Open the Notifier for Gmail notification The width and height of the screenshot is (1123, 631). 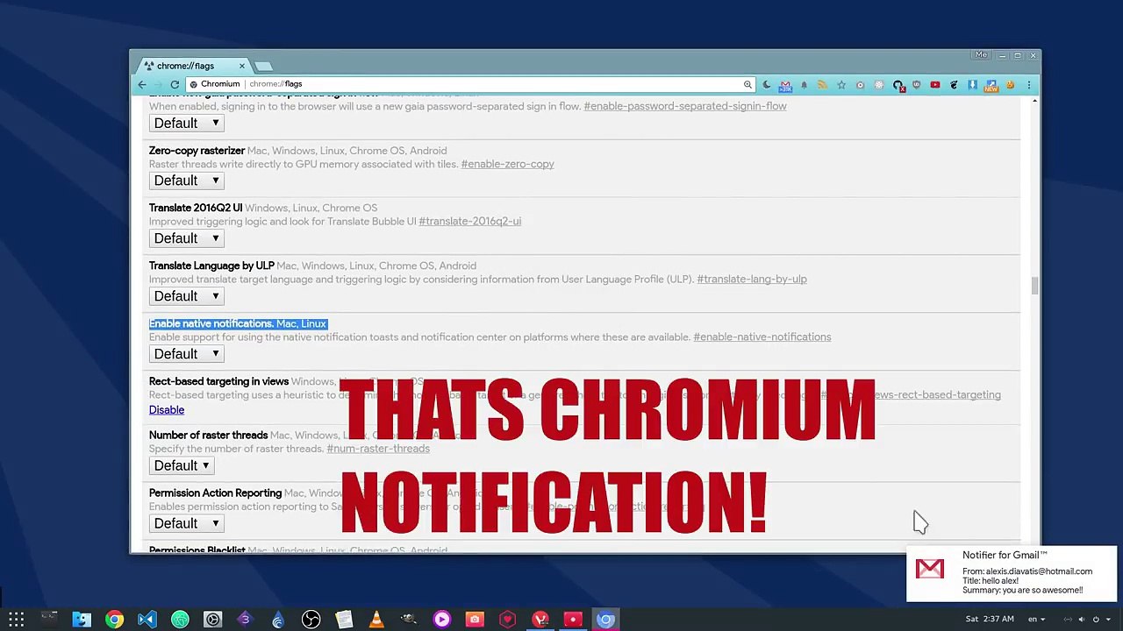click(x=1012, y=574)
